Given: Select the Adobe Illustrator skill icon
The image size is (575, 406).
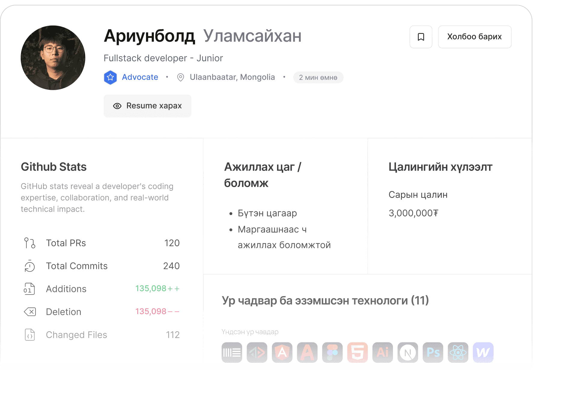Looking at the screenshot, I should point(383,353).
